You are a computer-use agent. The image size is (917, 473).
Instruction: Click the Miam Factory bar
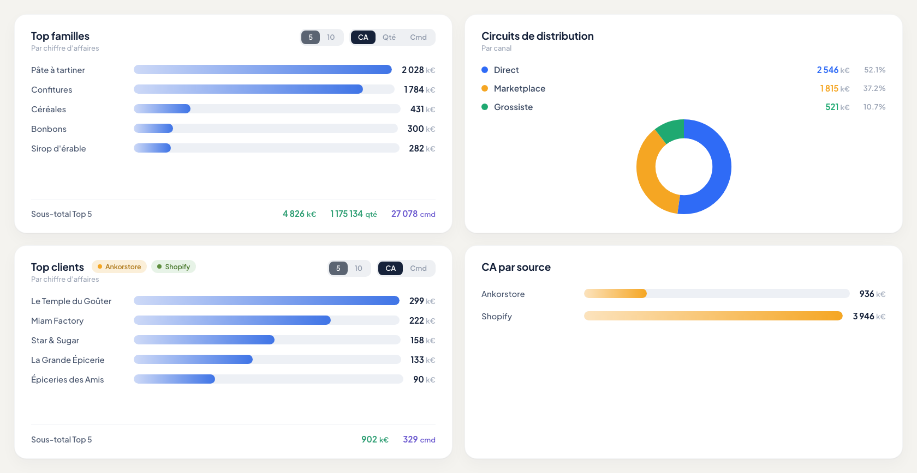pos(232,320)
